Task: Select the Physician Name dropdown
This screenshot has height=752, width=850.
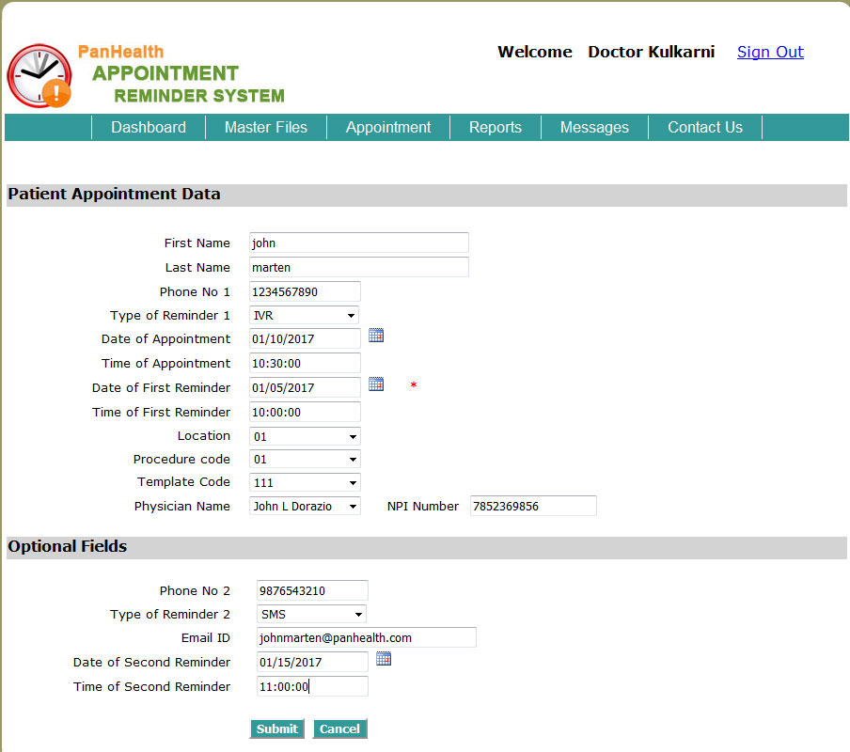Action: 305,507
